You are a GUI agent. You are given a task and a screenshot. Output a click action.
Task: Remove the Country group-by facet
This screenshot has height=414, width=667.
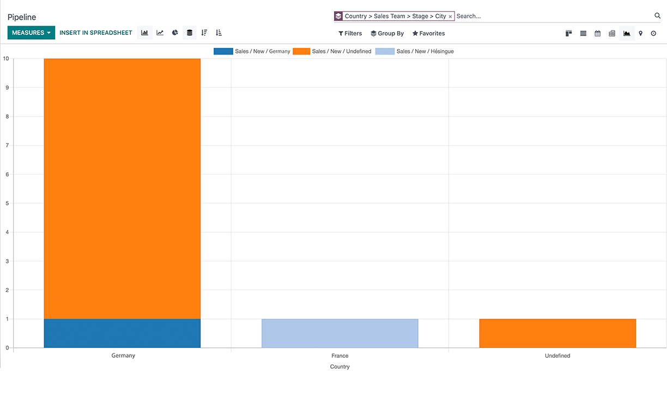(450, 16)
